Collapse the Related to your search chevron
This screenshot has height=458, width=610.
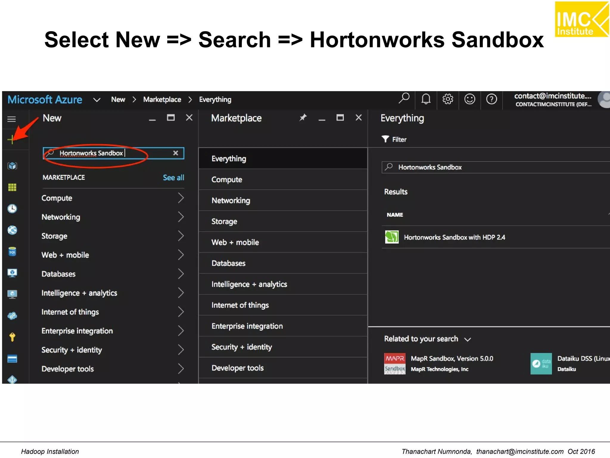[468, 339]
